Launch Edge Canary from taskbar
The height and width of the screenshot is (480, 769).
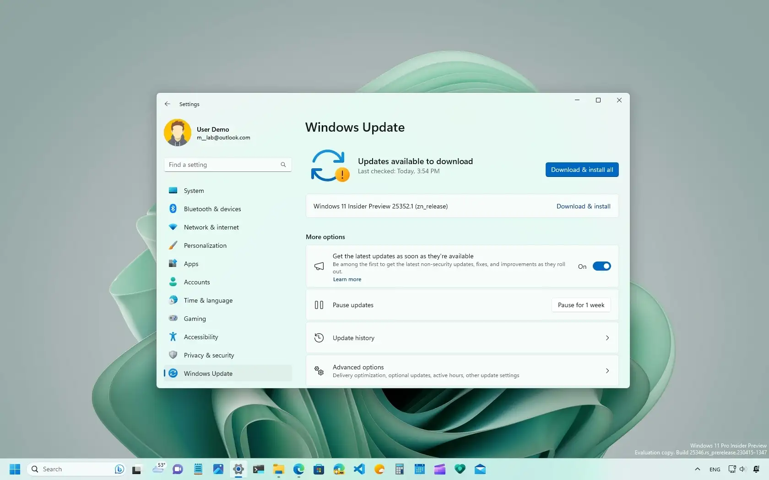pyautogui.click(x=339, y=469)
